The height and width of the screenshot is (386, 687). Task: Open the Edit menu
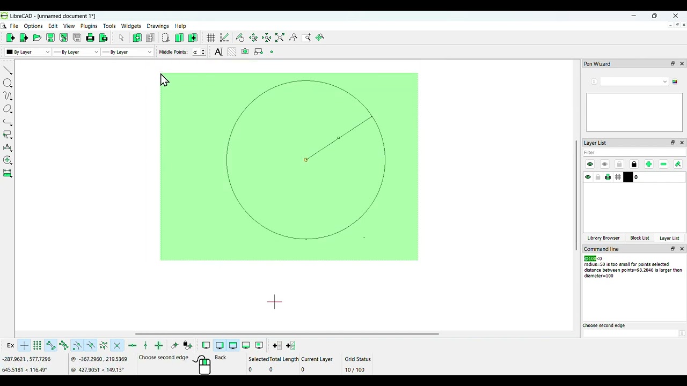[x=53, y=26]
